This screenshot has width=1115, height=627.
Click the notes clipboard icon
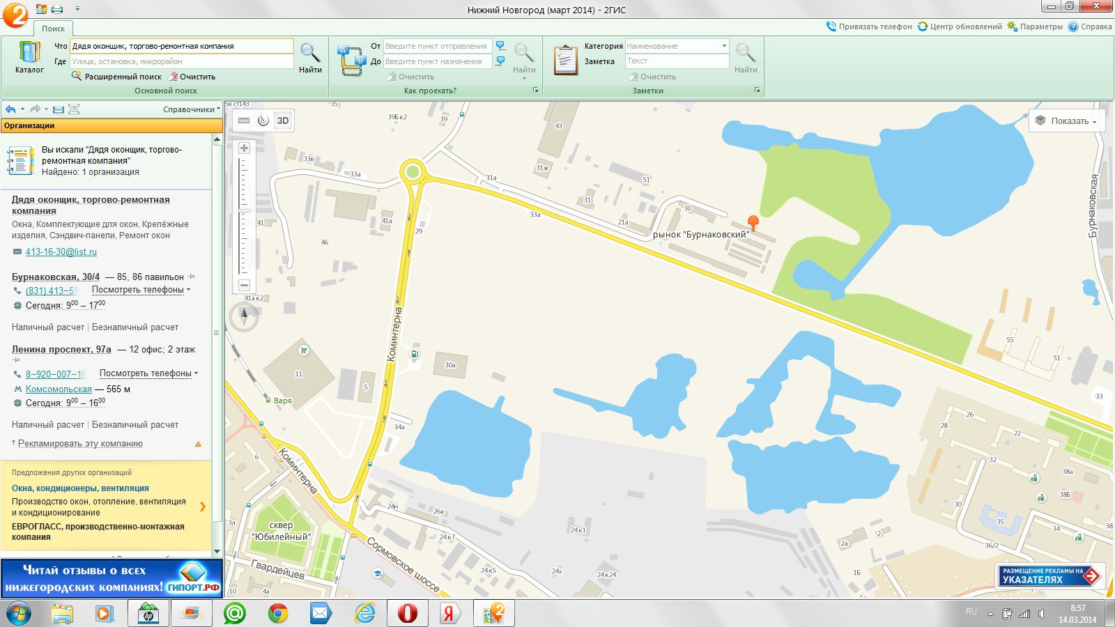566,60
